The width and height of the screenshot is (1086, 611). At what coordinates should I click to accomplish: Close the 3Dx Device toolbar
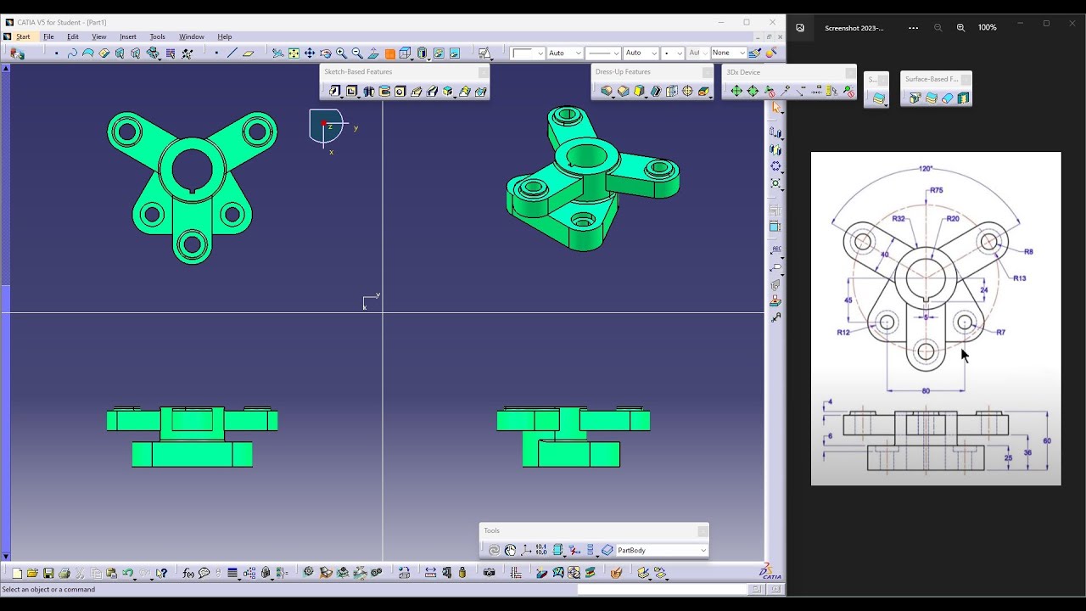tap(850, 73)
